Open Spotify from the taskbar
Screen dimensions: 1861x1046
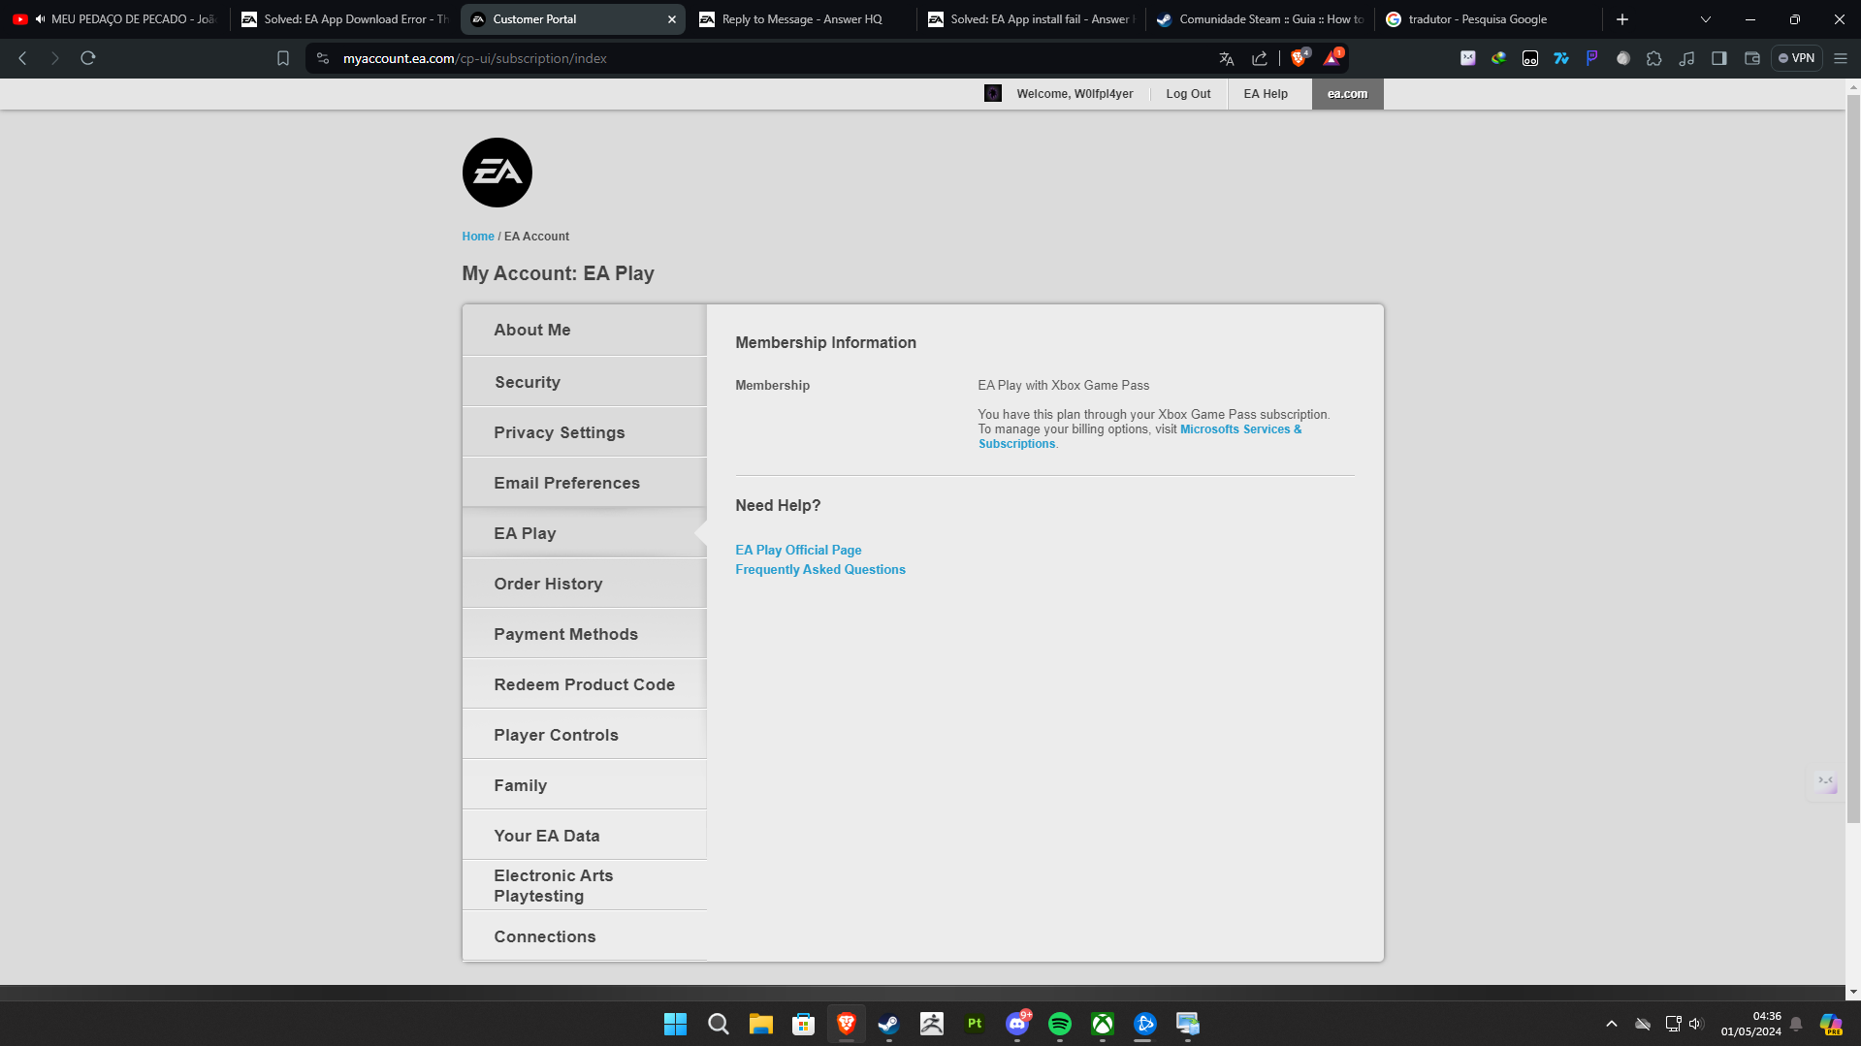[1059, 1024]
